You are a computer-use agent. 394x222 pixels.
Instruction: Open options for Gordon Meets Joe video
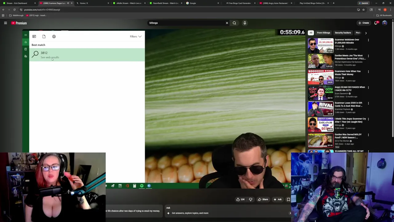pos(368,56)
